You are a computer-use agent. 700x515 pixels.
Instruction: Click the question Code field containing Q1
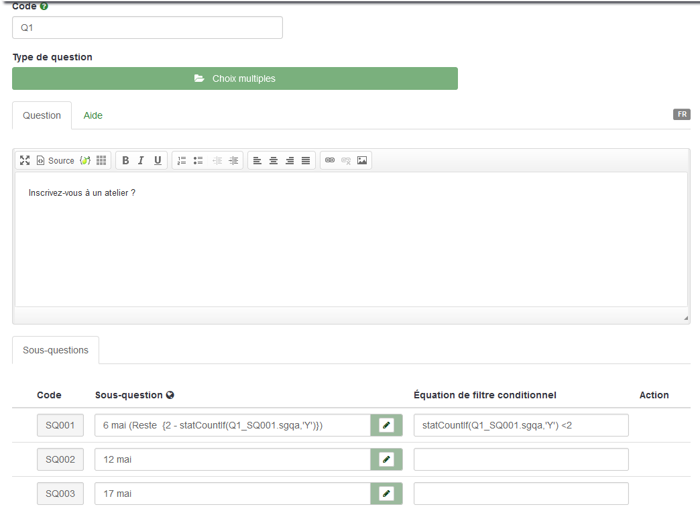pyautogui.click(x=148, y=27)
